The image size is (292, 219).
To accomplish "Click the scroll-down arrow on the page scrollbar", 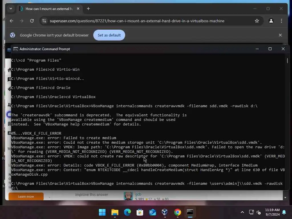I will [x=285, y=198].
